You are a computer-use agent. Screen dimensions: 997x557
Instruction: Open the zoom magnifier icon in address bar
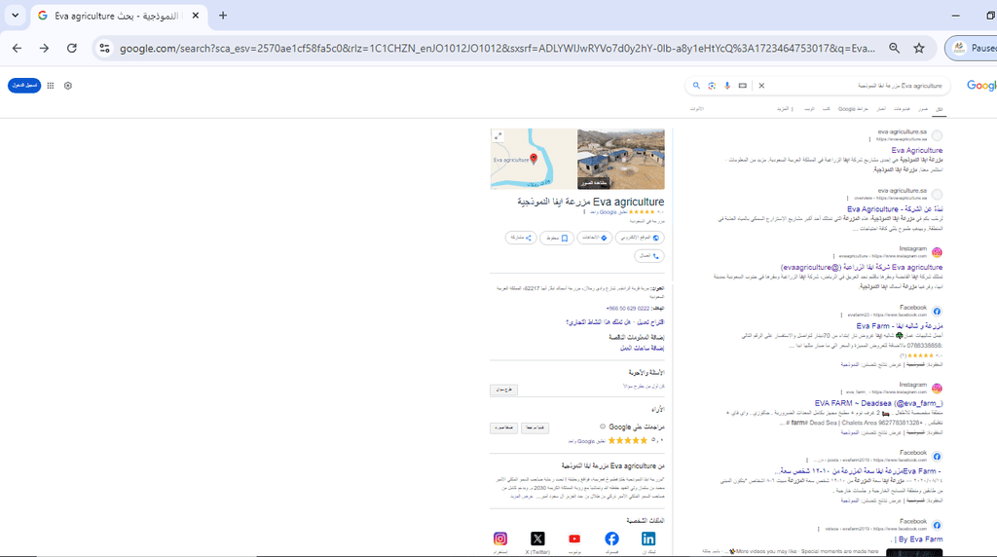[894, 48]
